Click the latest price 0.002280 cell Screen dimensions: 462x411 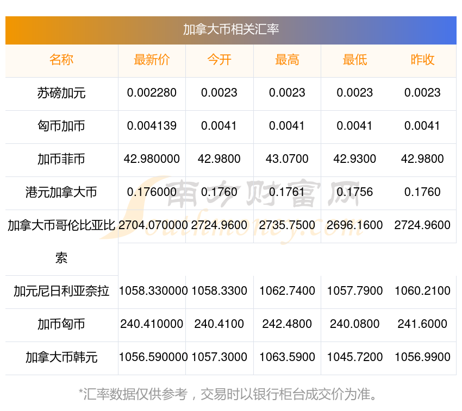coord(152,93)
